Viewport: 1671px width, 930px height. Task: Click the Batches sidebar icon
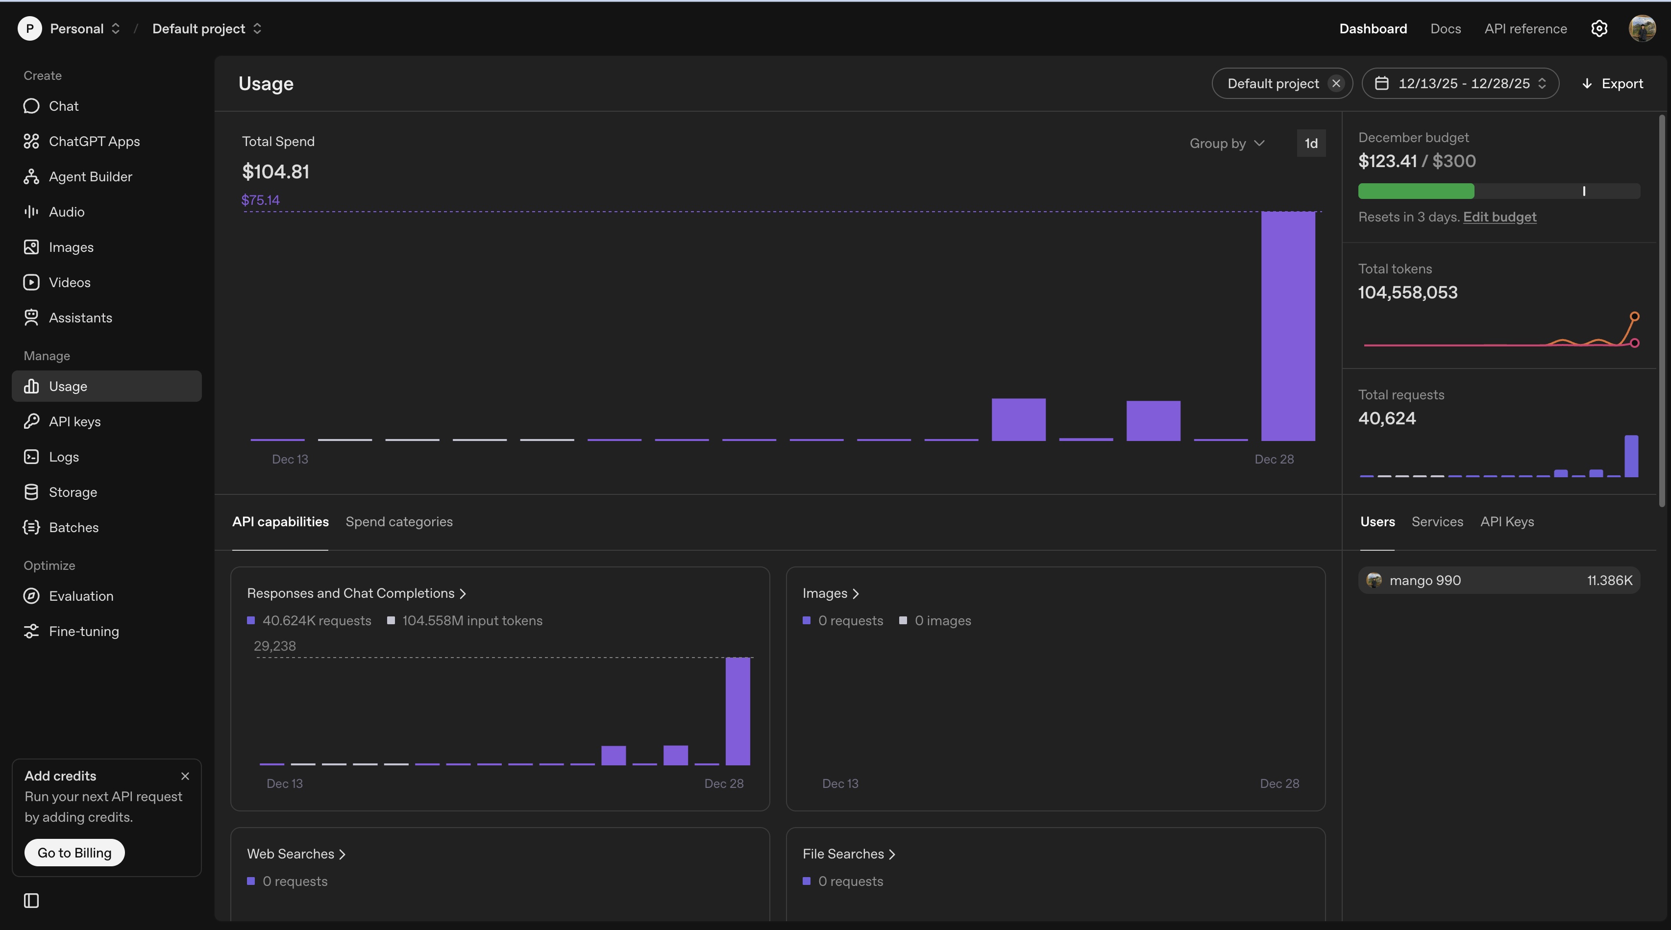tap(31, 527)
